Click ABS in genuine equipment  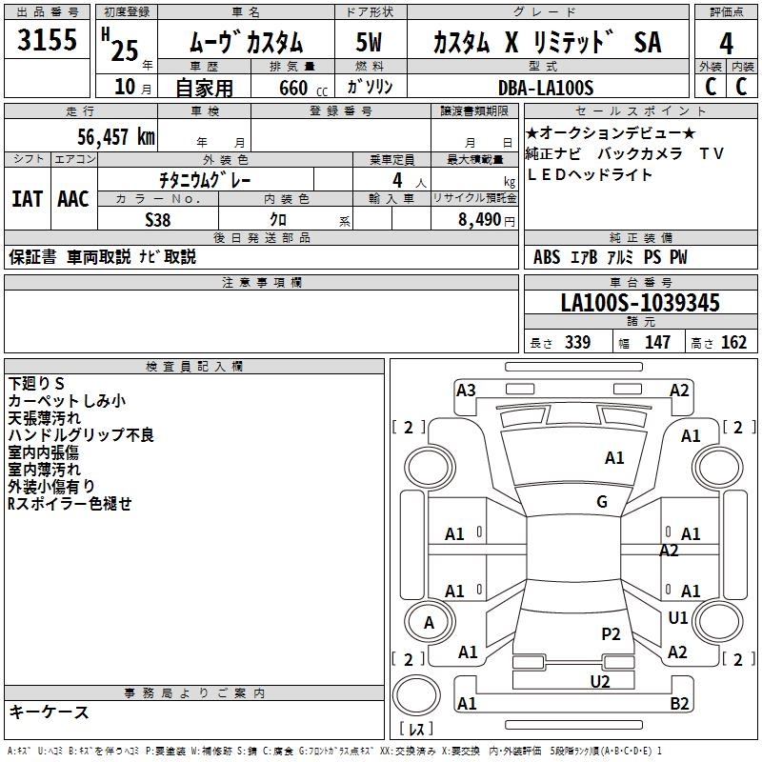pos(546,256)
